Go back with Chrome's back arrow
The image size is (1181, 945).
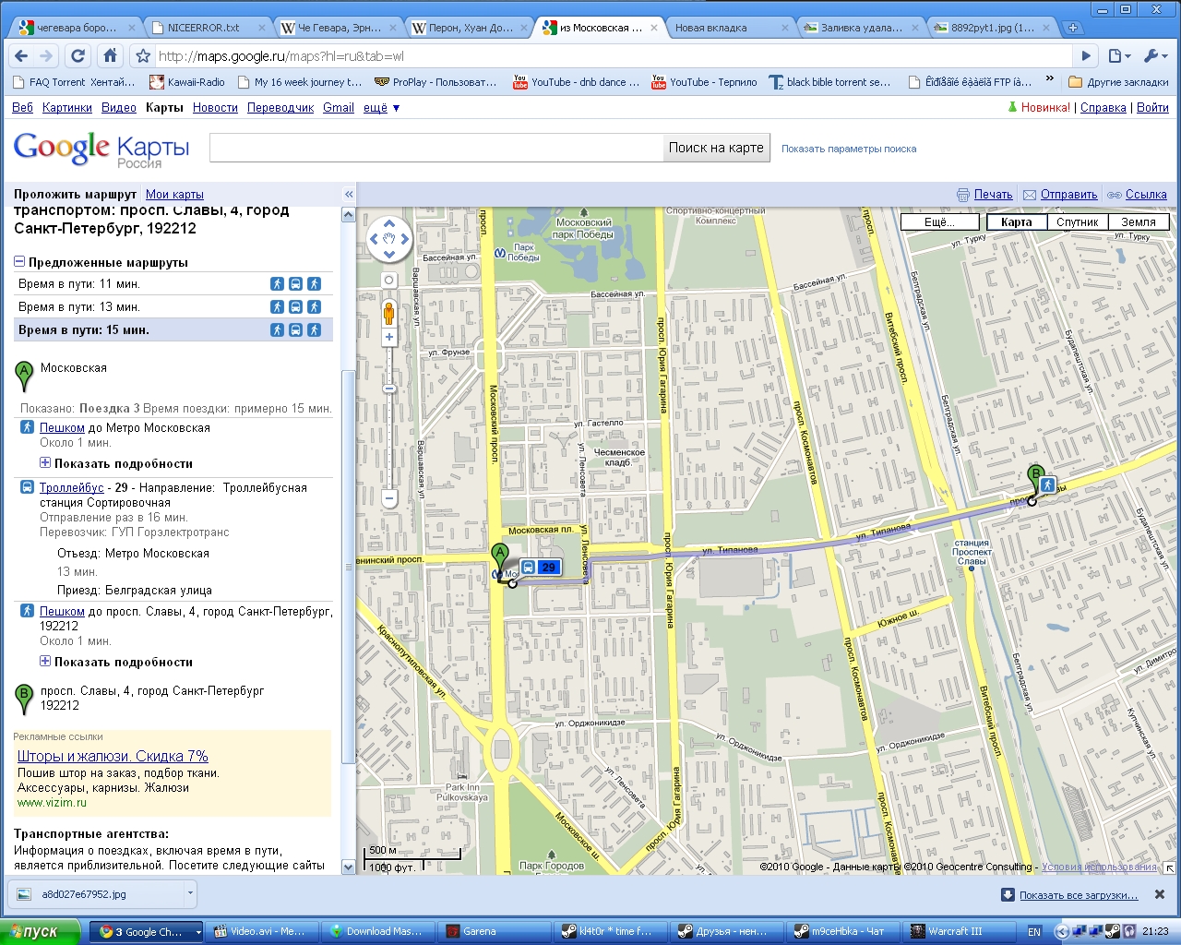coord(22,56)
